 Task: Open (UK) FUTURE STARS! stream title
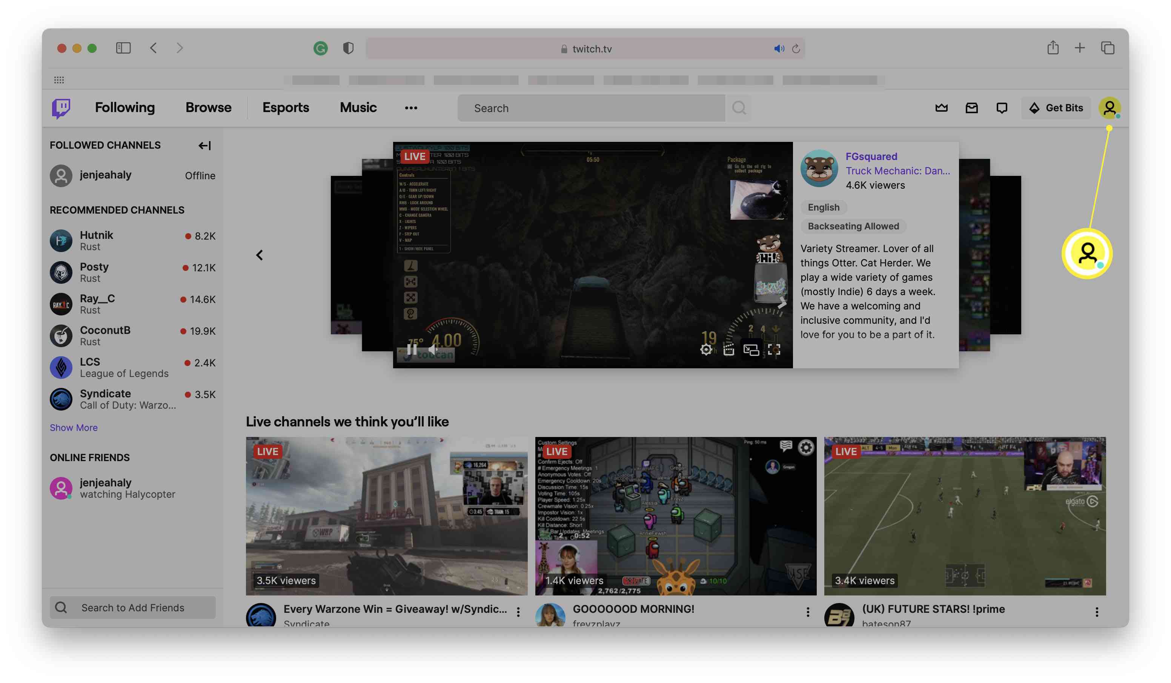pos(933,609)
